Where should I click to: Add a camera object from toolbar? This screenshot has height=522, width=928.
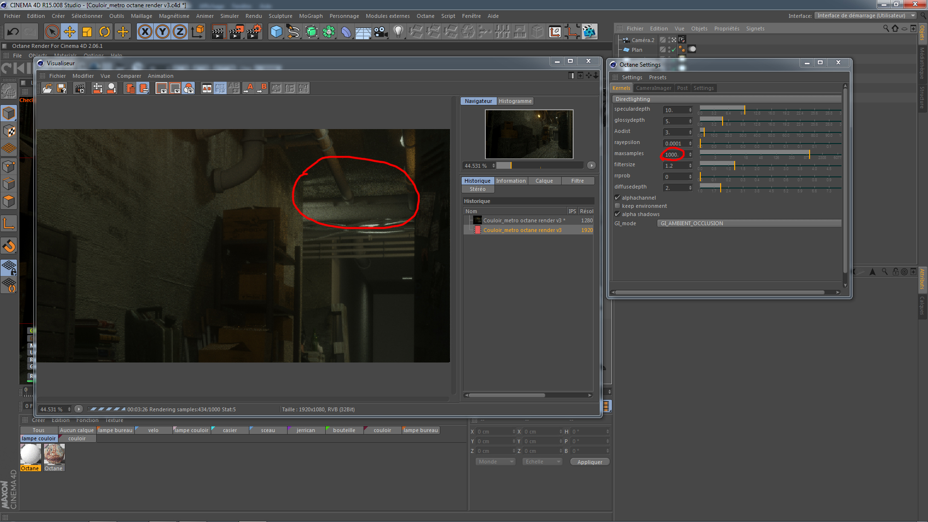coord(381,32)
